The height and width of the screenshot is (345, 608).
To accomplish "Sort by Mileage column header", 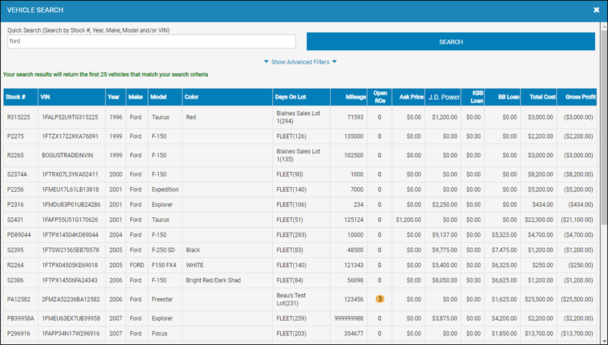I will [349, 97].
